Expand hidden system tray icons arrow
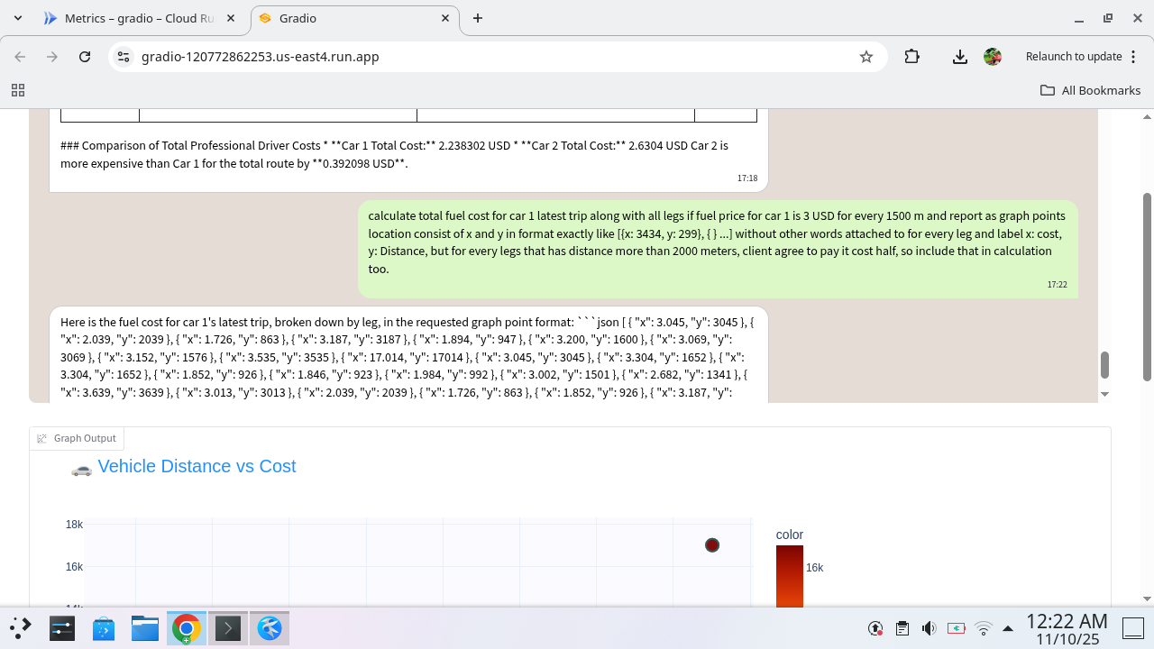1154x649 pixels. 1008,628
